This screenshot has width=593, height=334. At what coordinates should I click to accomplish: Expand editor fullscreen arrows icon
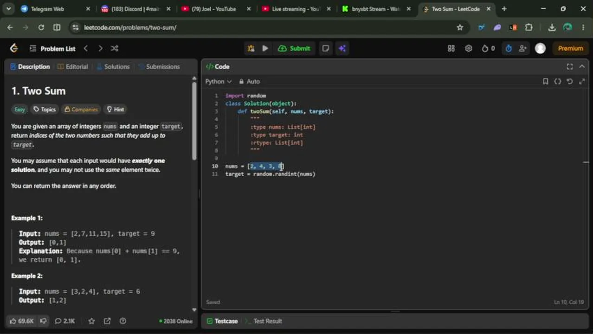(x=582, y=82)
